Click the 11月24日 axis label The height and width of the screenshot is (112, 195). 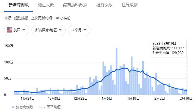point(28,99)
